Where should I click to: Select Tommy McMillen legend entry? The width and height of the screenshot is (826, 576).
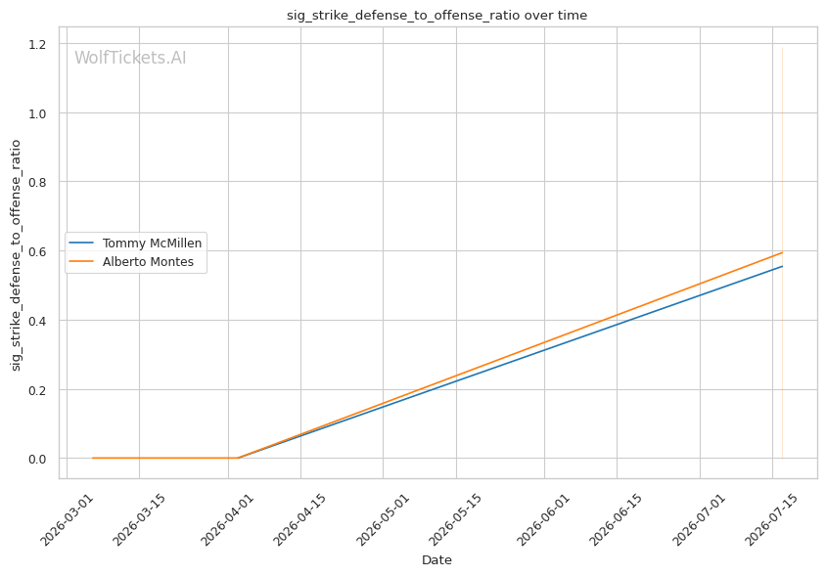click(x=152, y=244)
